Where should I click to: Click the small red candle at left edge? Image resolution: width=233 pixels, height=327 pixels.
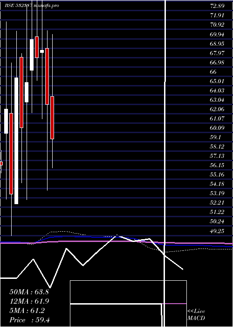(x=1, y=163)
